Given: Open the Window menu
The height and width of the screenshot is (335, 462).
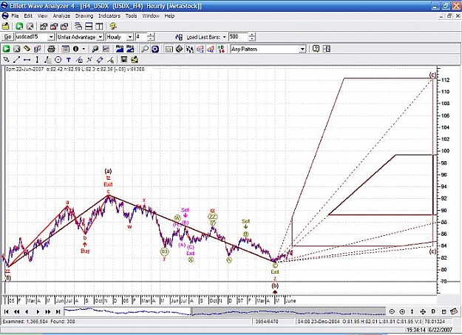Looking at the screenshot, I should [x=151, y=16].
